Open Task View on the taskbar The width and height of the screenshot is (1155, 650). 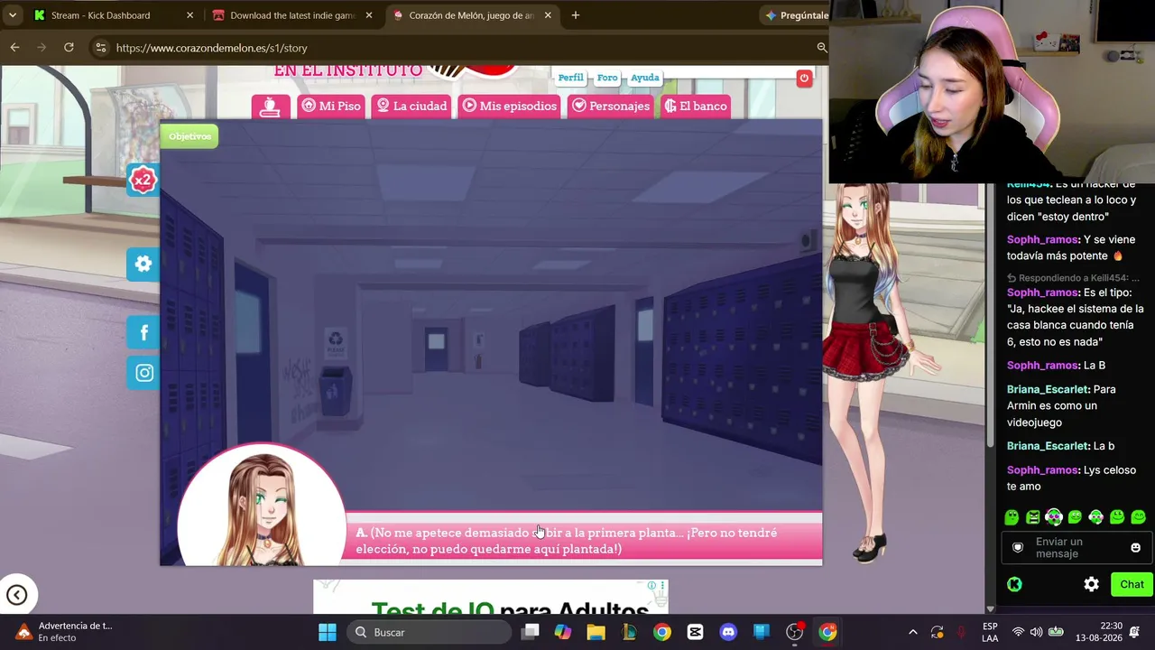click(530, 632)
